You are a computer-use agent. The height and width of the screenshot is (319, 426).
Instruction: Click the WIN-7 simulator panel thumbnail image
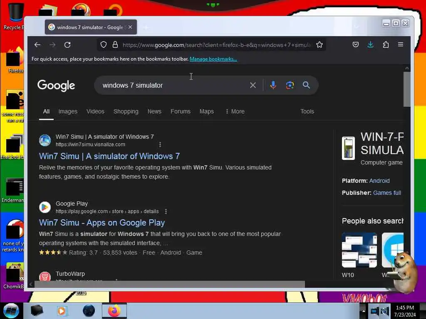coord(348,148)
